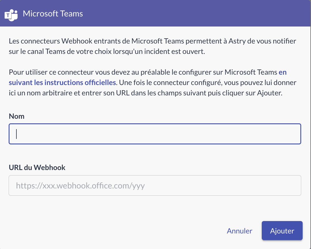The image size is (311, 249).
Task: Click the "URL du Webhook" label
Action: [x=37, y=167]
